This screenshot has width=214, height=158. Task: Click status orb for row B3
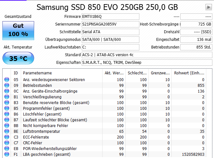pos(7,102)
